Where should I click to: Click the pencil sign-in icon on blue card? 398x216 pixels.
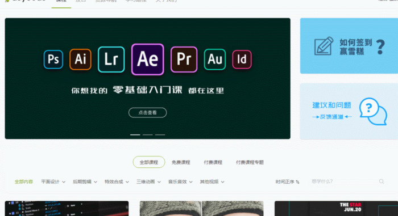click(x=324, y=46)
